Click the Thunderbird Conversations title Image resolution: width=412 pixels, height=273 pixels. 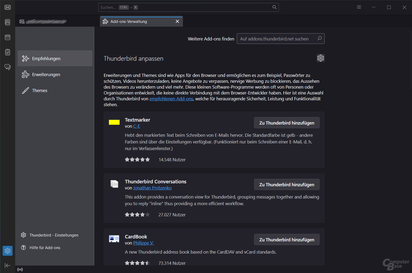pyautogui.click(x=156, y=181)
